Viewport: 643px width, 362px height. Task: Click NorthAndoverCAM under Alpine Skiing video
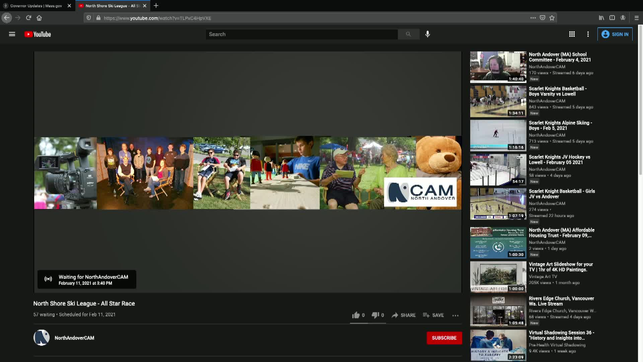(547, 135)
